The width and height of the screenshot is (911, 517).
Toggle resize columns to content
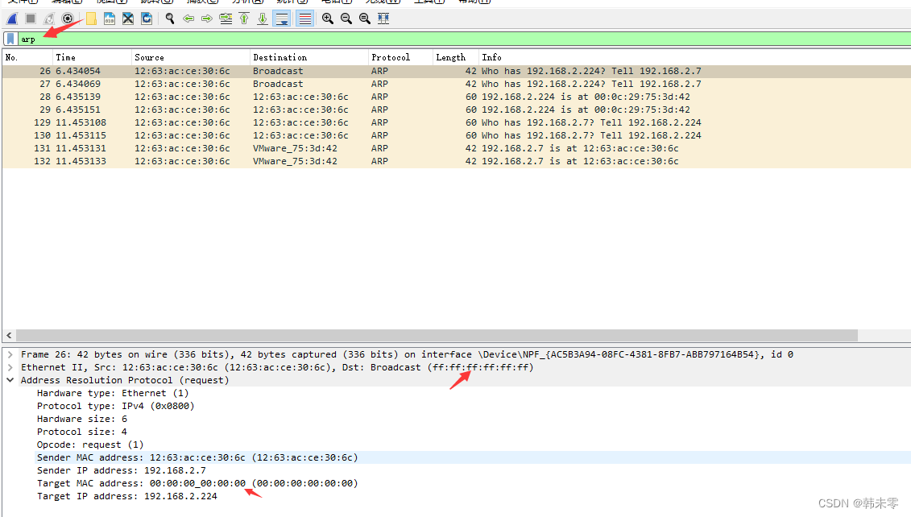pos(382,18)
